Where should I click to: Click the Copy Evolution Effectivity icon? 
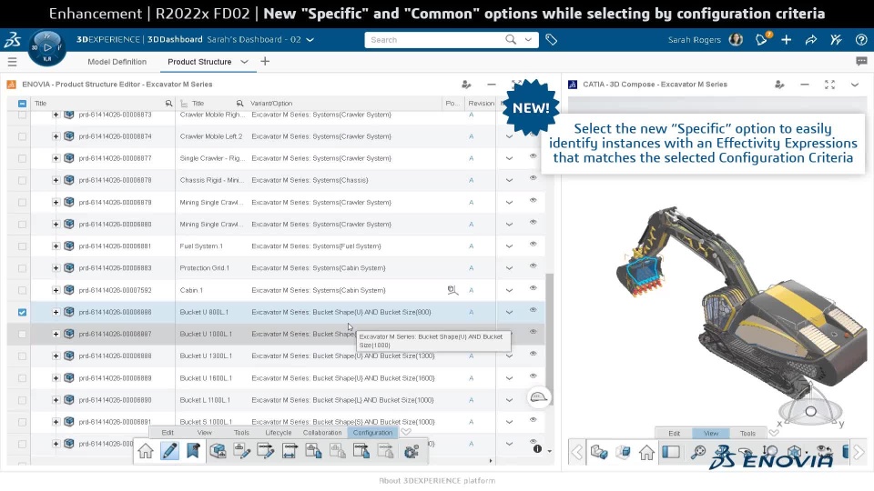pyautogui.click(x=361, y=450)
